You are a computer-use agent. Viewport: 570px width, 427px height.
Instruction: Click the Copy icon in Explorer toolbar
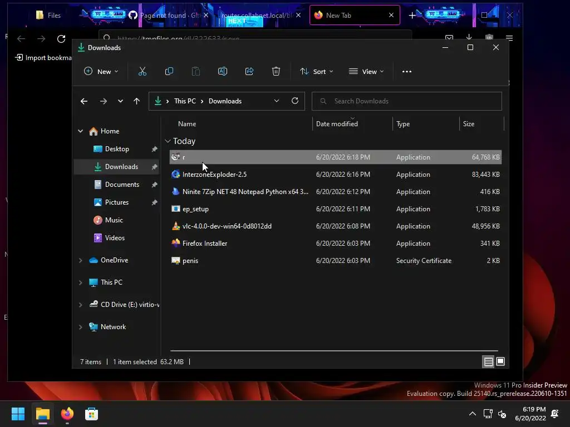[x=169, y=72]
